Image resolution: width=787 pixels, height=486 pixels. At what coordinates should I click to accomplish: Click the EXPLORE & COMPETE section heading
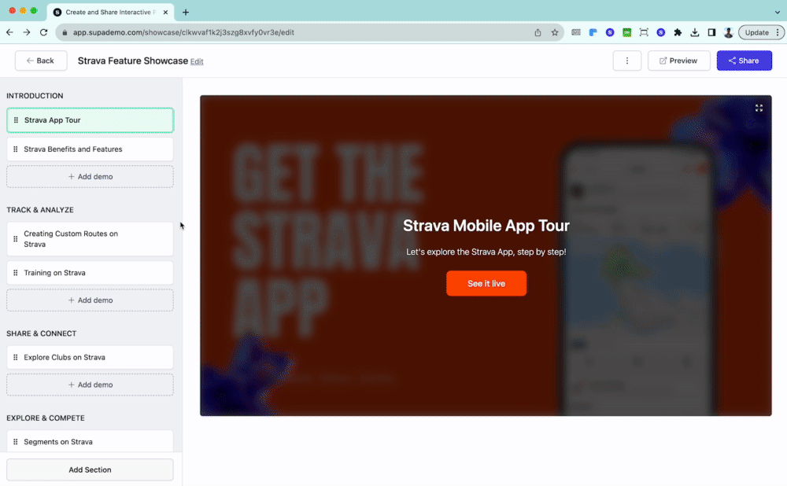tap(46, 418)
